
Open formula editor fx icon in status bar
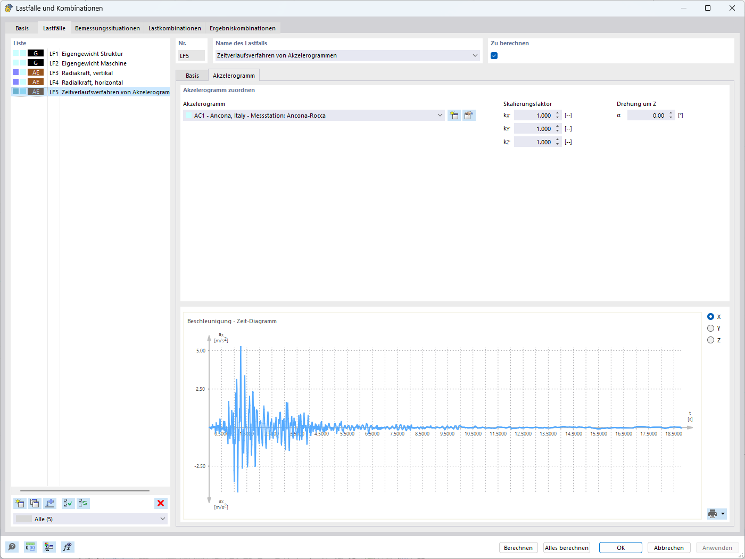tap(68, 547)
